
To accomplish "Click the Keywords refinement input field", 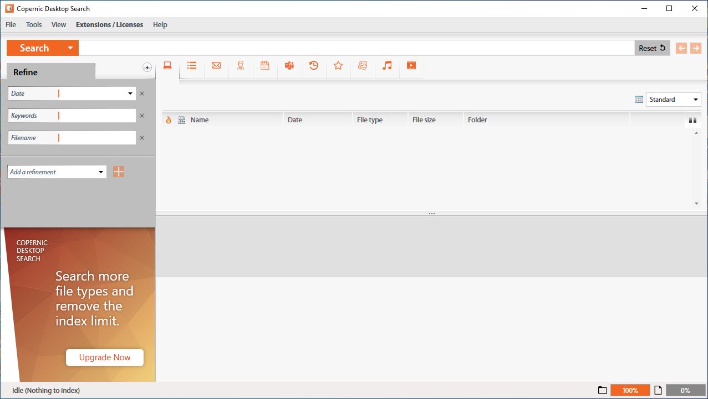I will click(97, 116).
